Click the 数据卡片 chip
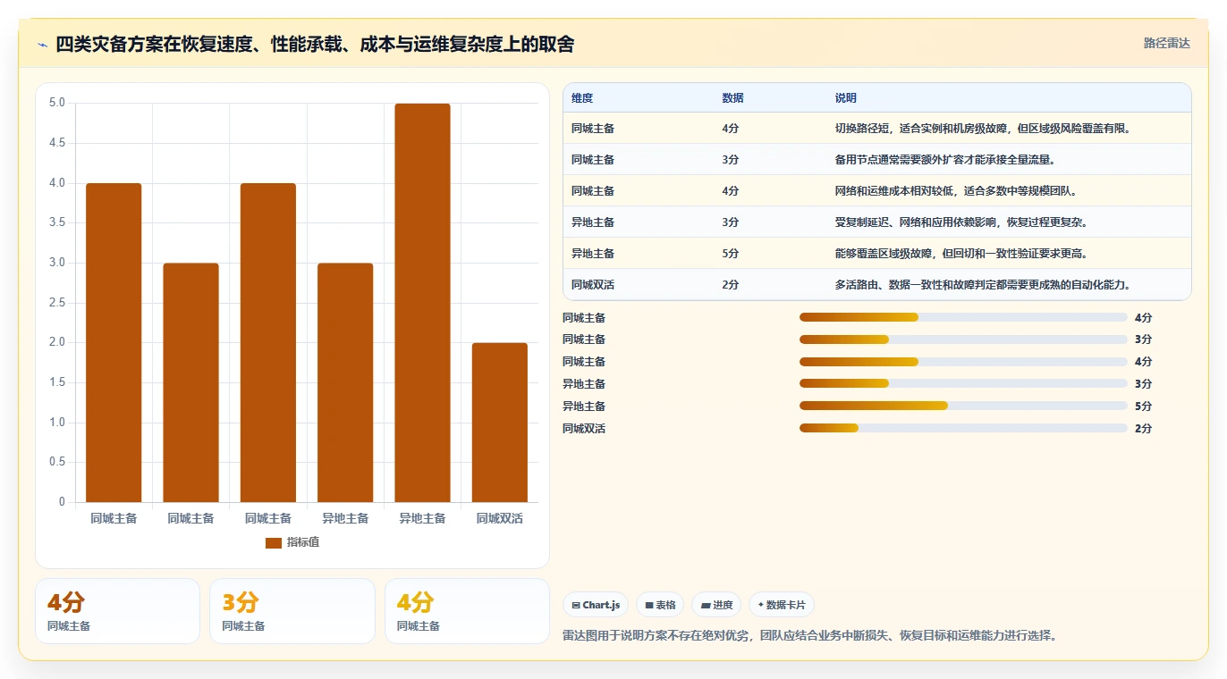1227x679 pixels. (782, 605)
